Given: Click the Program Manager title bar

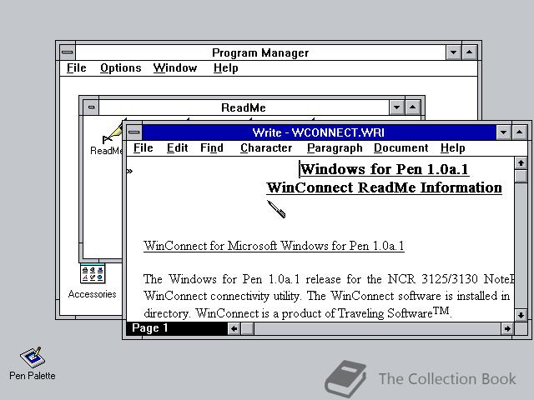Looking at the screenshot, I should [x=260, y=52].
